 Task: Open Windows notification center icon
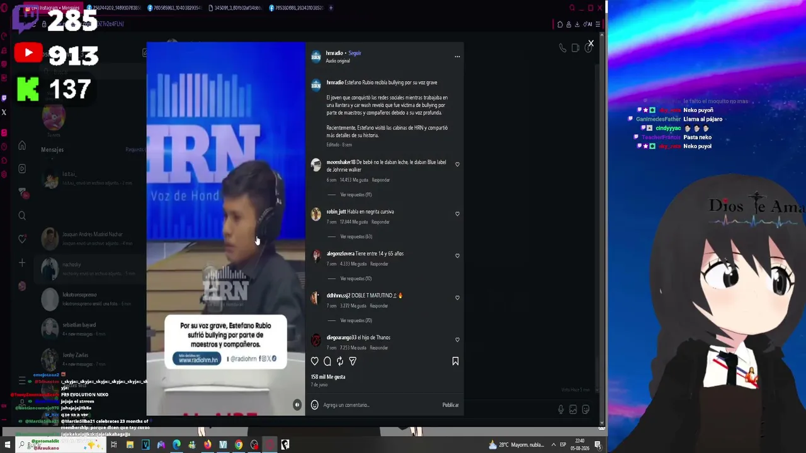(598, 445)
